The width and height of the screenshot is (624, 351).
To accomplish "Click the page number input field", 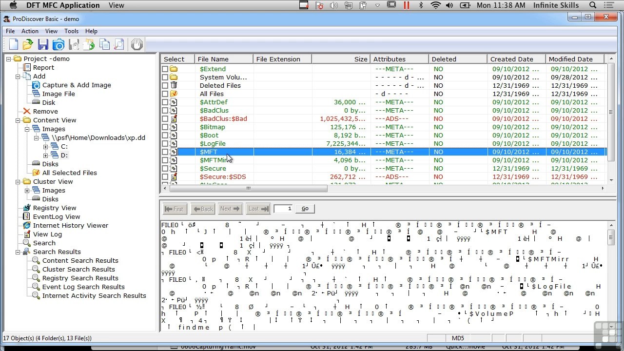I will (x=283, y=209).
